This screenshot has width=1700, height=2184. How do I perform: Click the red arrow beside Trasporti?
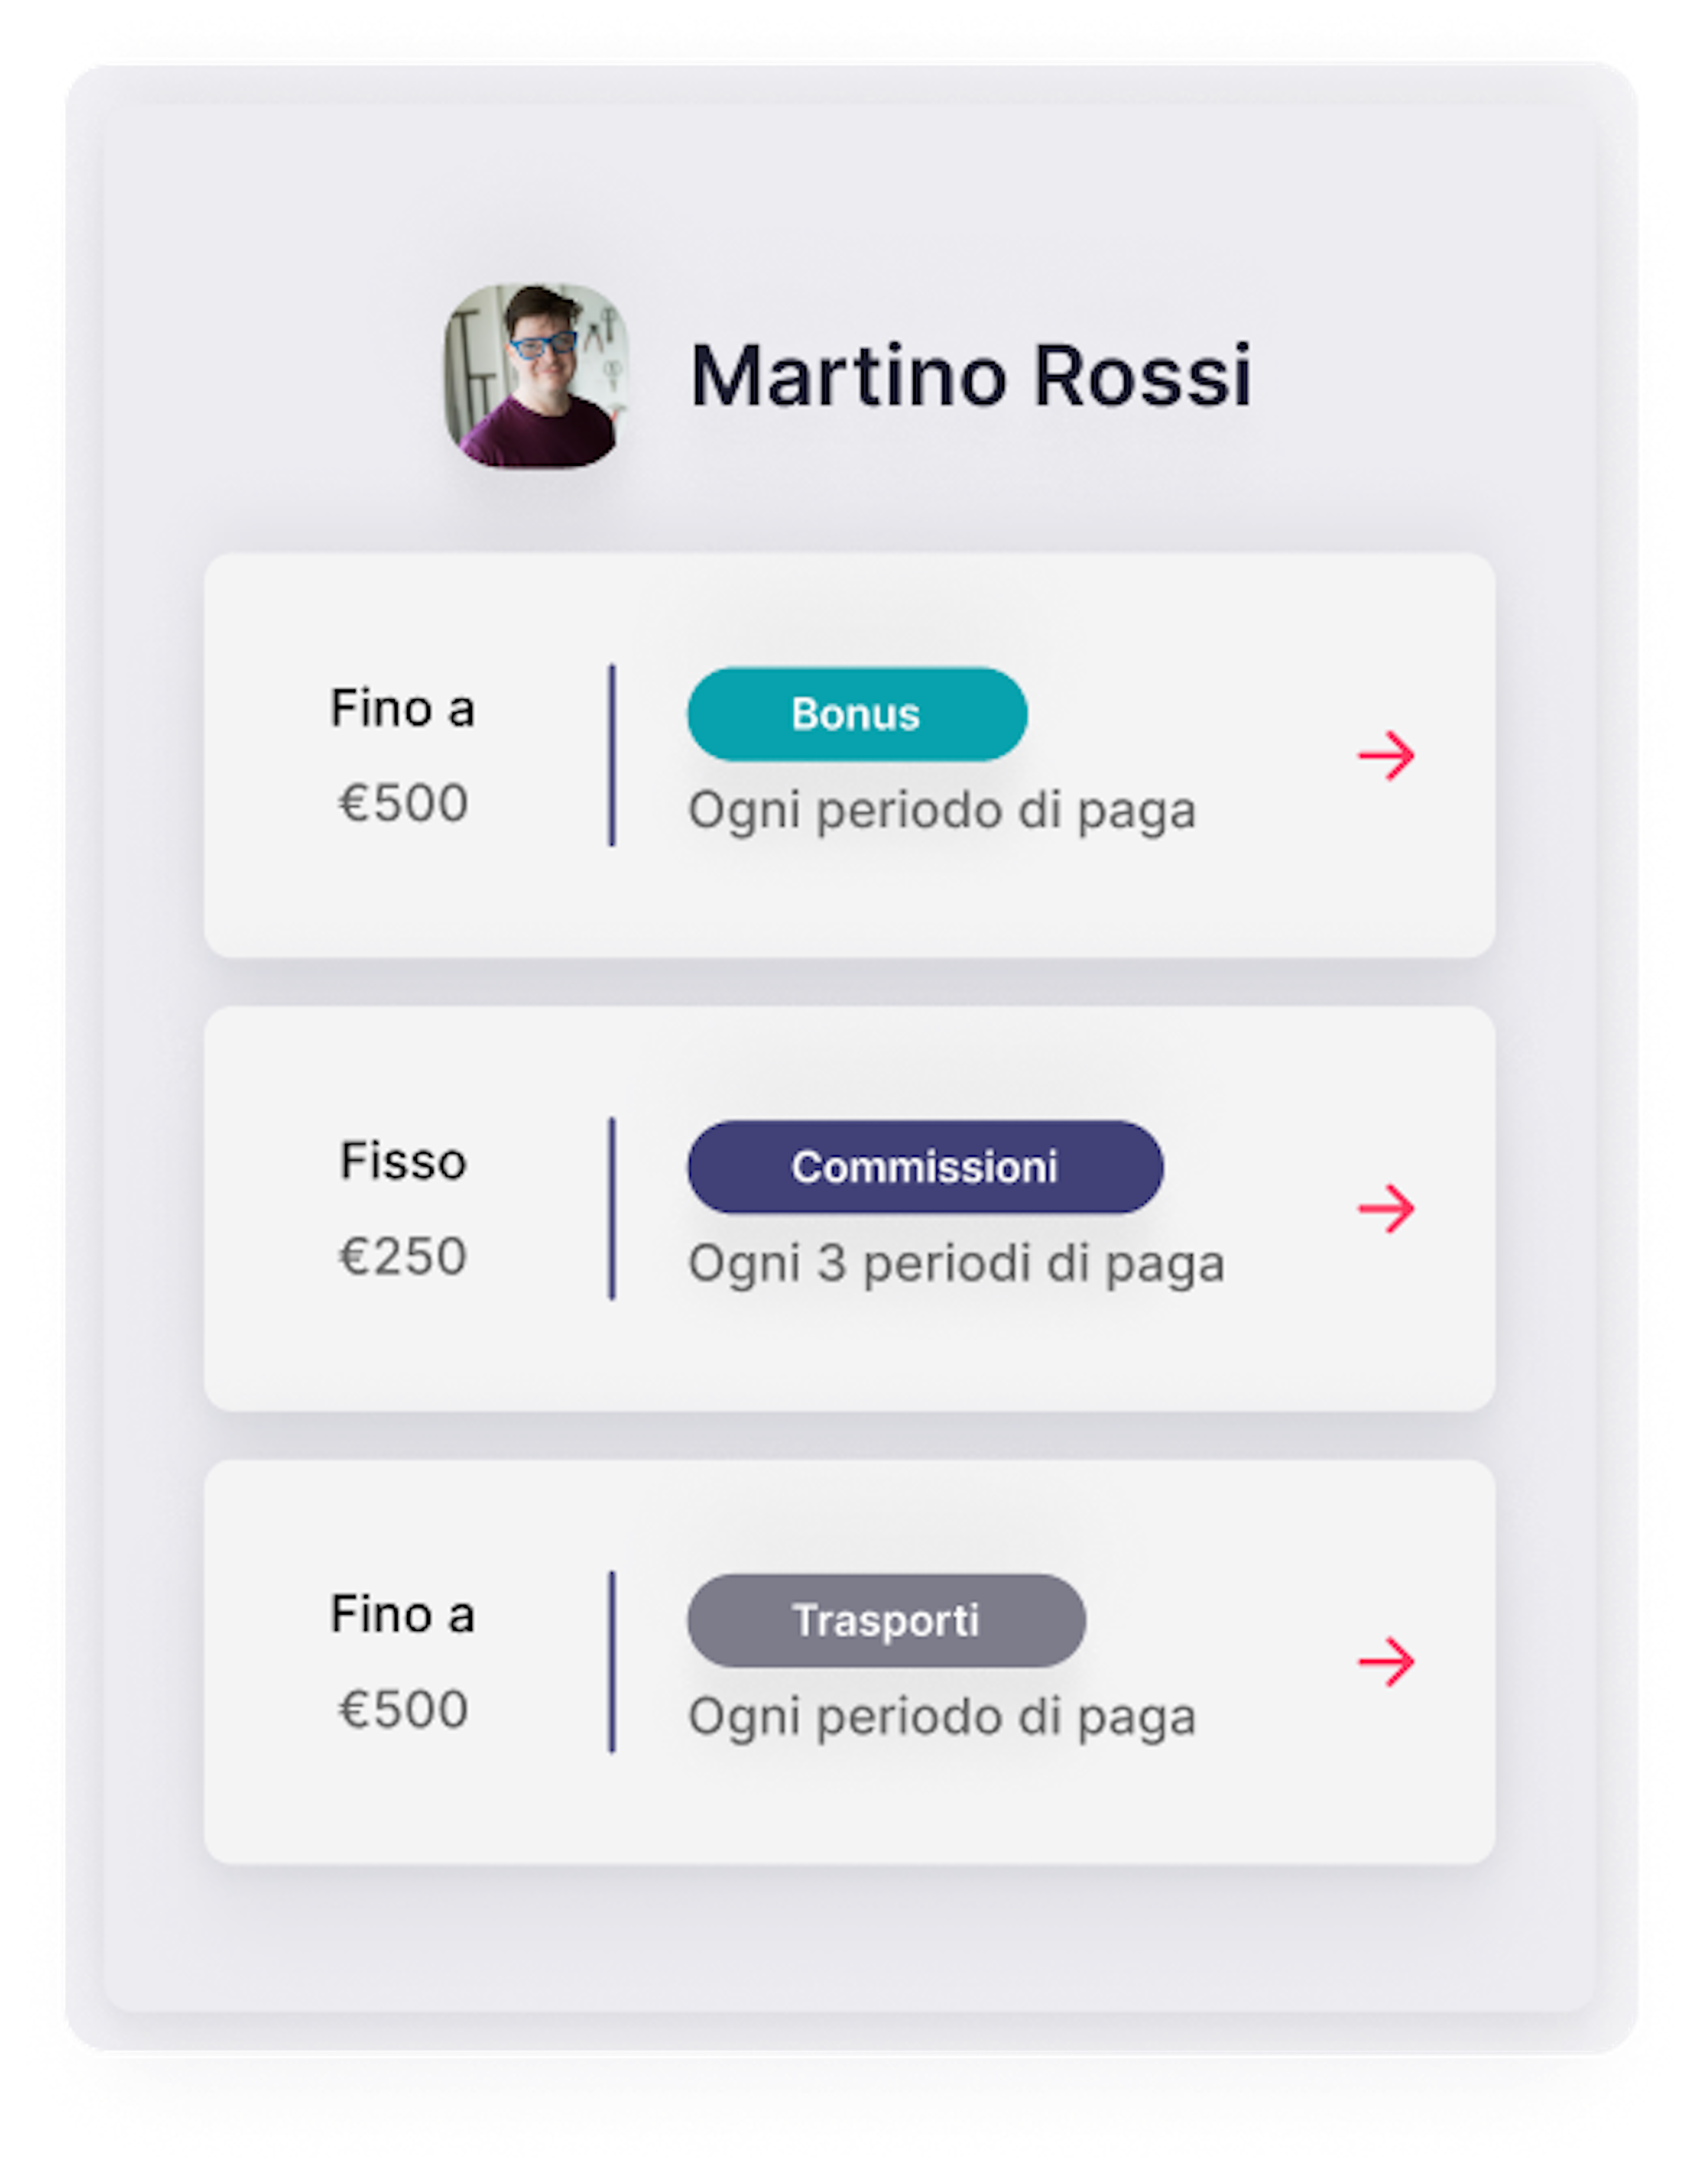tap(1386, 1661)
